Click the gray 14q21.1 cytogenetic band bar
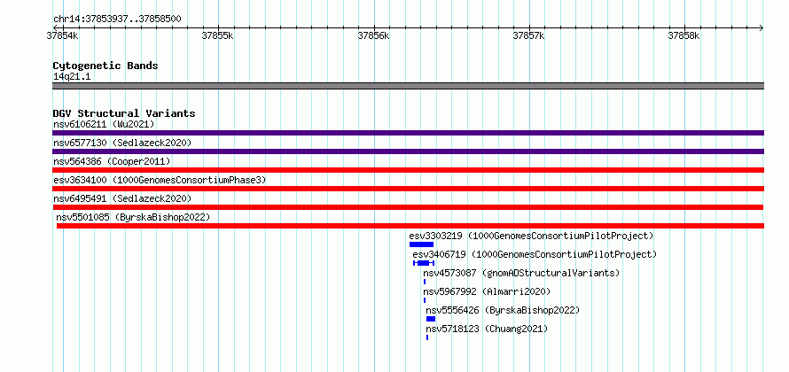Screen dimensions: 789x372 point(408,86)
